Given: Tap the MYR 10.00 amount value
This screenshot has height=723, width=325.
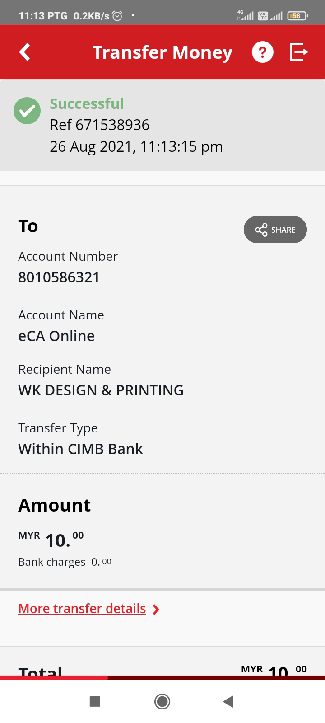Looking at the screenshot, I should (x=51, y=539).
